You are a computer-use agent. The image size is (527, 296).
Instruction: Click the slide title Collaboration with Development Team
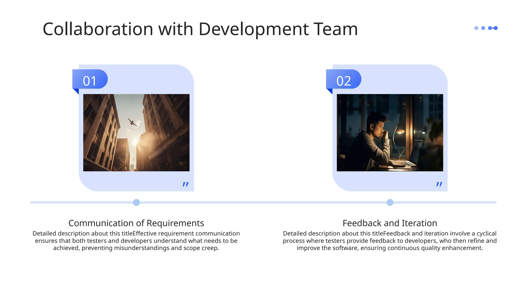coord(200,29)
